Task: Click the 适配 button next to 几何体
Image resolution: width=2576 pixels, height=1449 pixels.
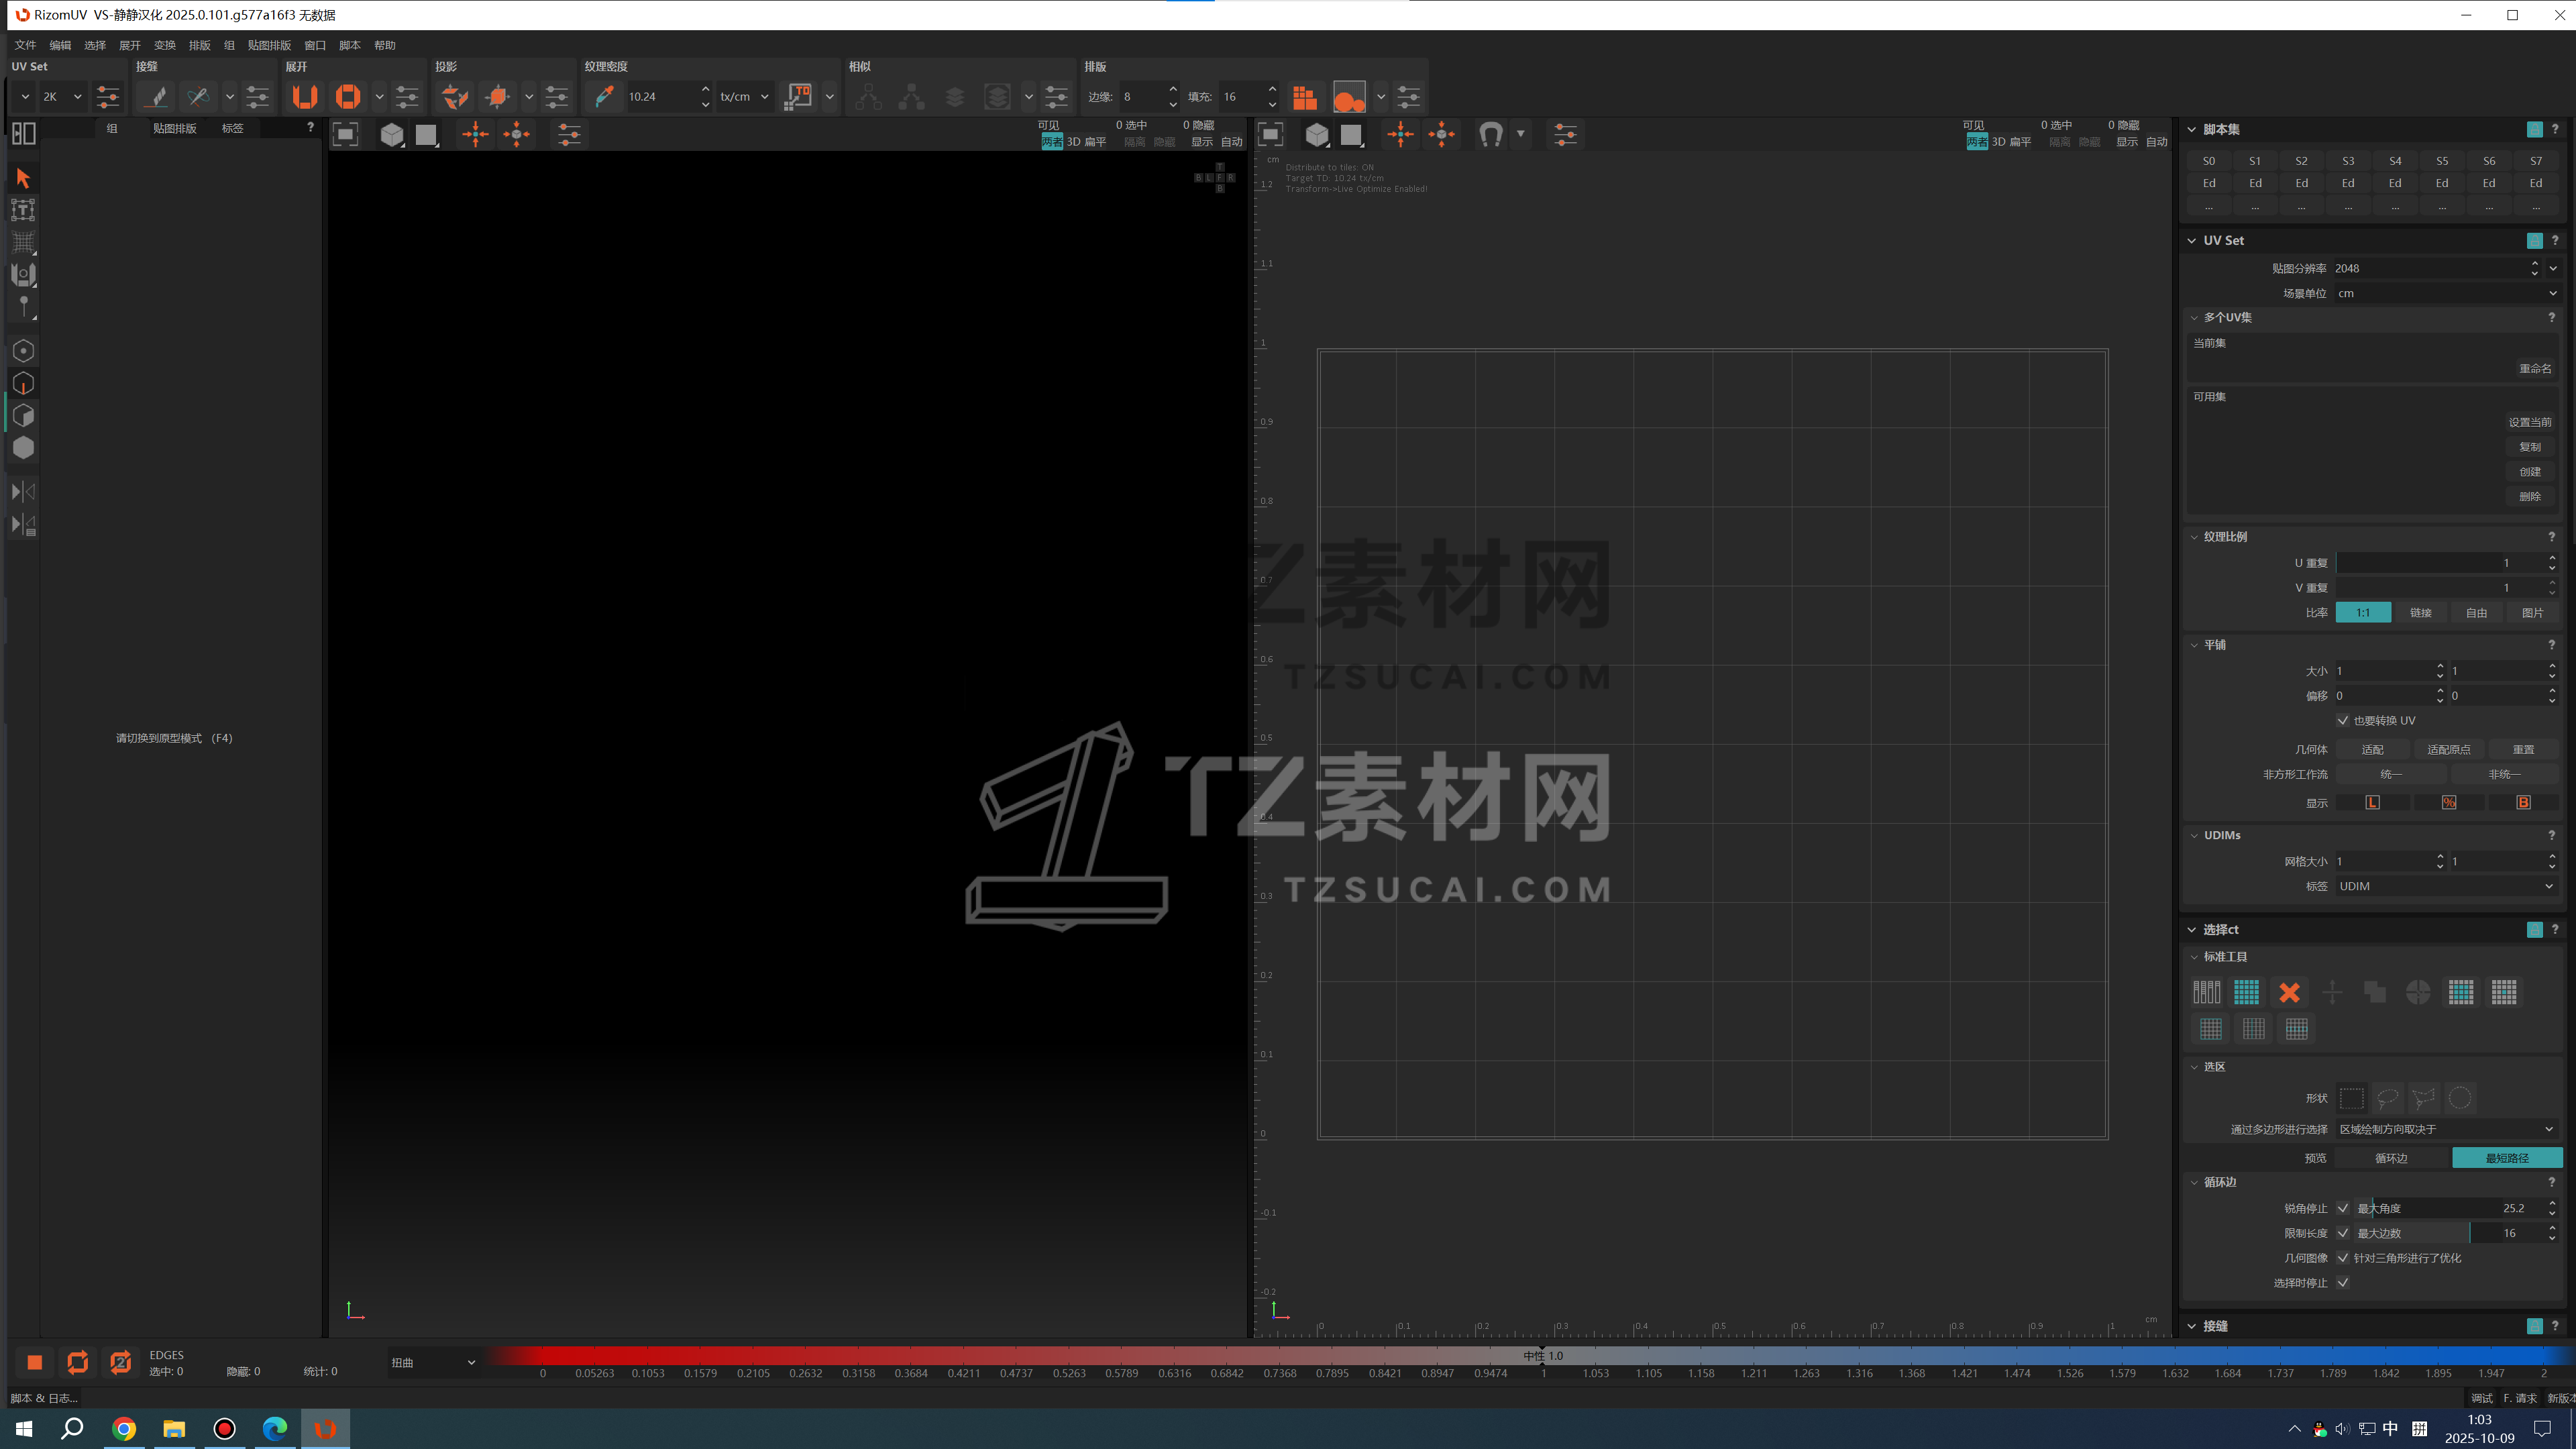Action: click(x=2374, y=748)
